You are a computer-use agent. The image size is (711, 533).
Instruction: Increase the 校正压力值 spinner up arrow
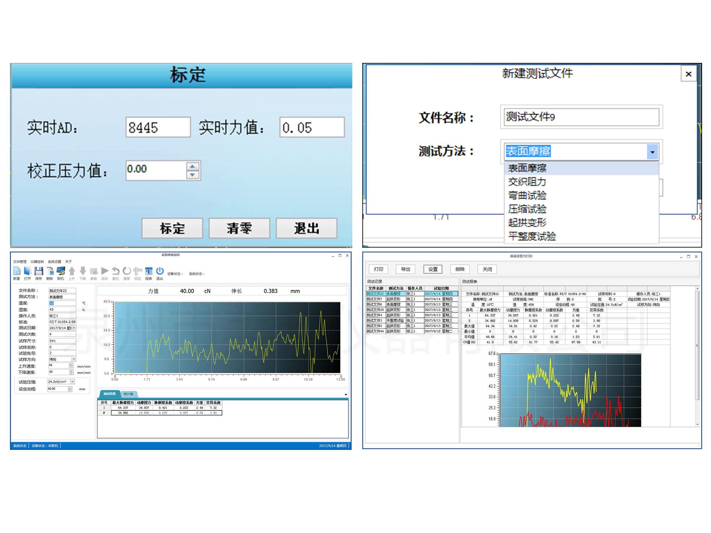coord(192,166)
